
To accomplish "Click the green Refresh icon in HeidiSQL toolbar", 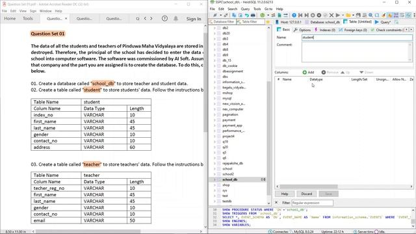I will [263, 15].
